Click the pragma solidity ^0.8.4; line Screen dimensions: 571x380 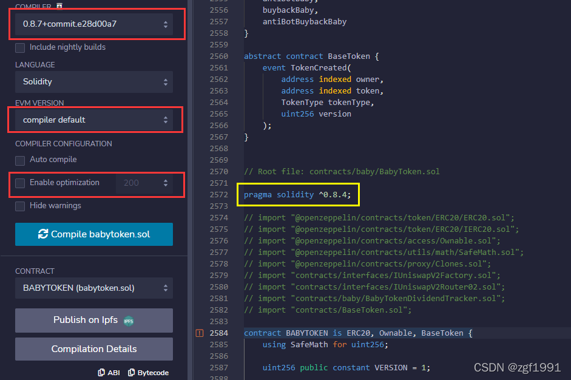(297, 195)
